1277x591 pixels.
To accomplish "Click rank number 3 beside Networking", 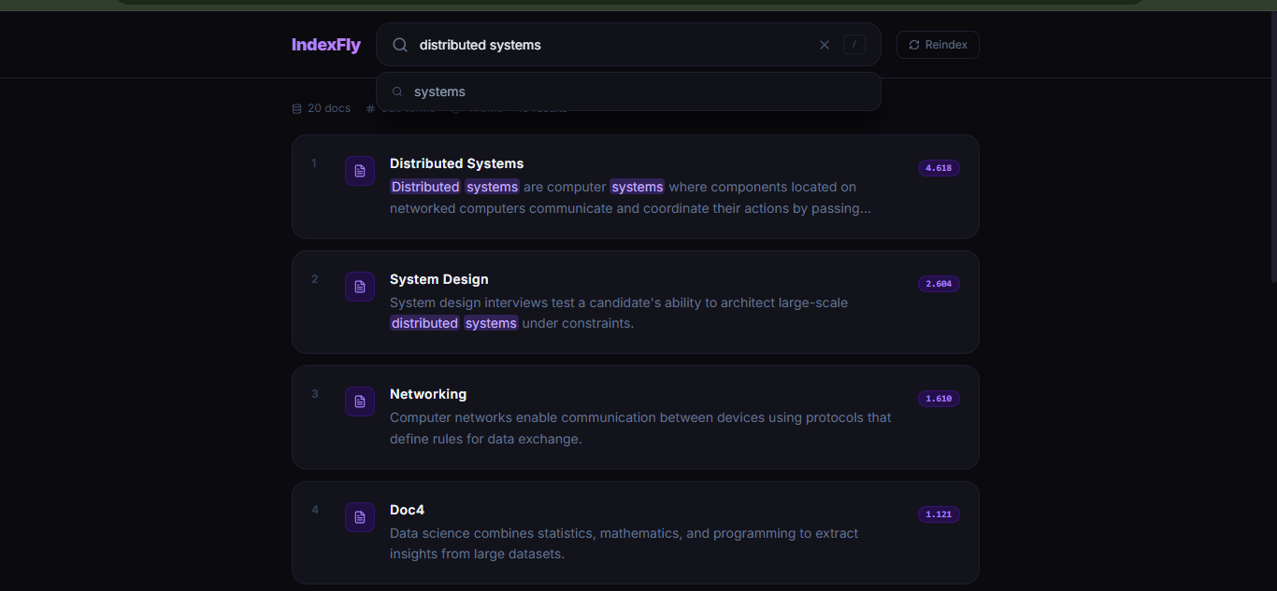I will pyautogui.click(x=315, y=394).
